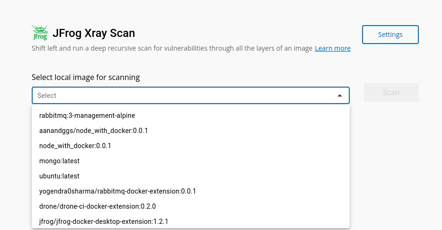Click Select local image for scanning label
442x230 pixels.
tap(86, 77)
